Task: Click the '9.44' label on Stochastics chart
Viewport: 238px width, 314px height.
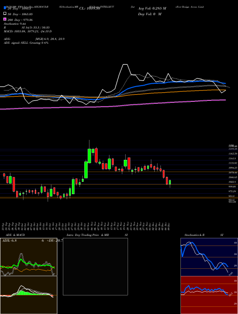Action: pos(230,273)
